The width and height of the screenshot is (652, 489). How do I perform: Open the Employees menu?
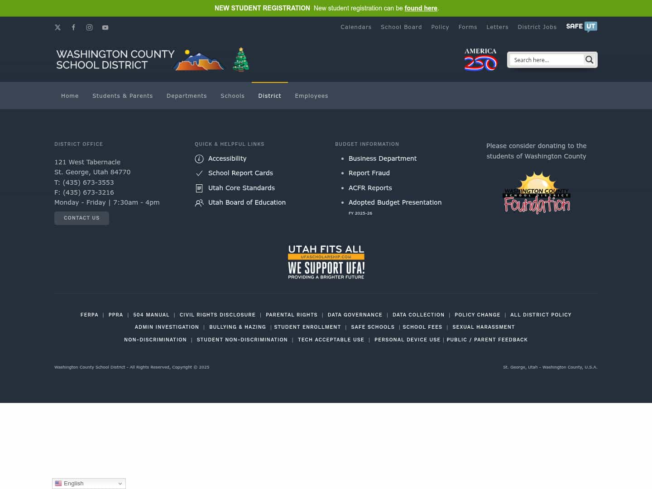(312, 96)
